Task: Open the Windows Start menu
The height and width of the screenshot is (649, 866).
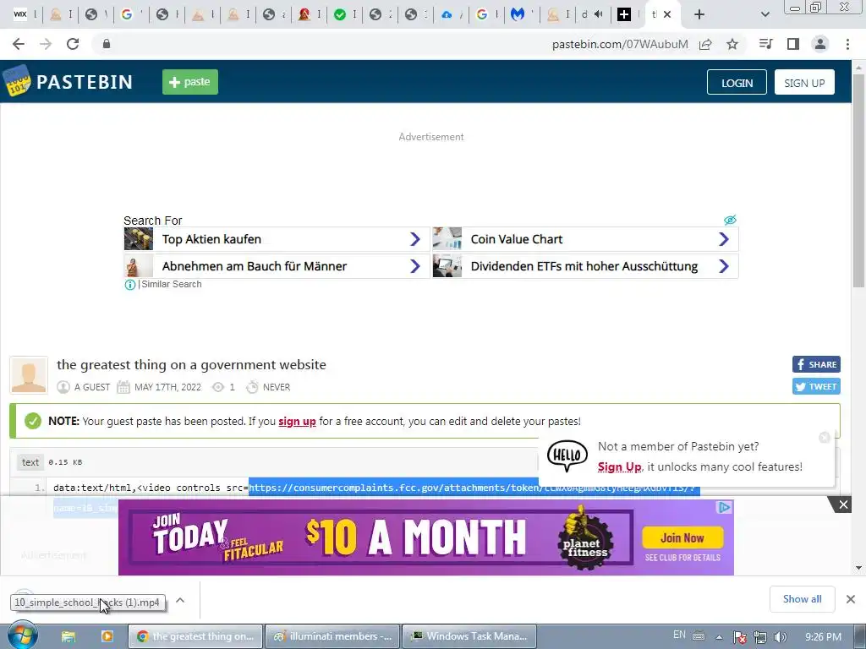Action: 22,635
